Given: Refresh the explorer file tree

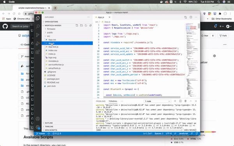Looking at the screenshot, I should [x=86, y=25].
